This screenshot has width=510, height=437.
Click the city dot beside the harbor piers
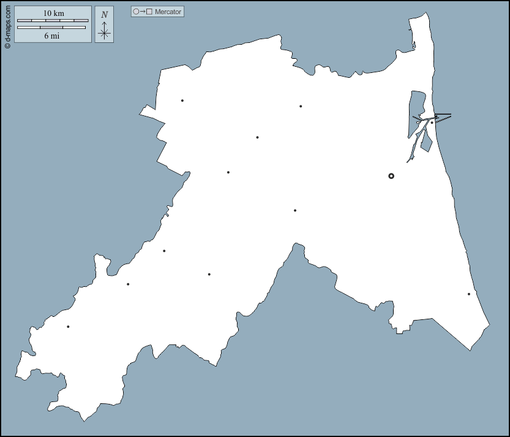coord(432,123)
